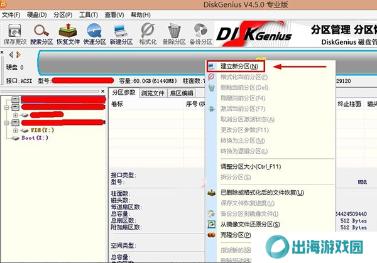Click the DiskGenius app icon in the title bar
This screenshot has width=377, height=263.
(3, 4)
